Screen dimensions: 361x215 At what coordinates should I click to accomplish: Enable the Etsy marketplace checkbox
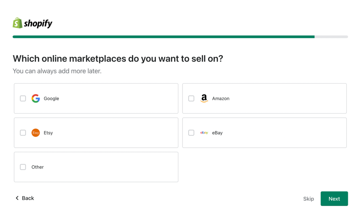click(x=23, y=132)
